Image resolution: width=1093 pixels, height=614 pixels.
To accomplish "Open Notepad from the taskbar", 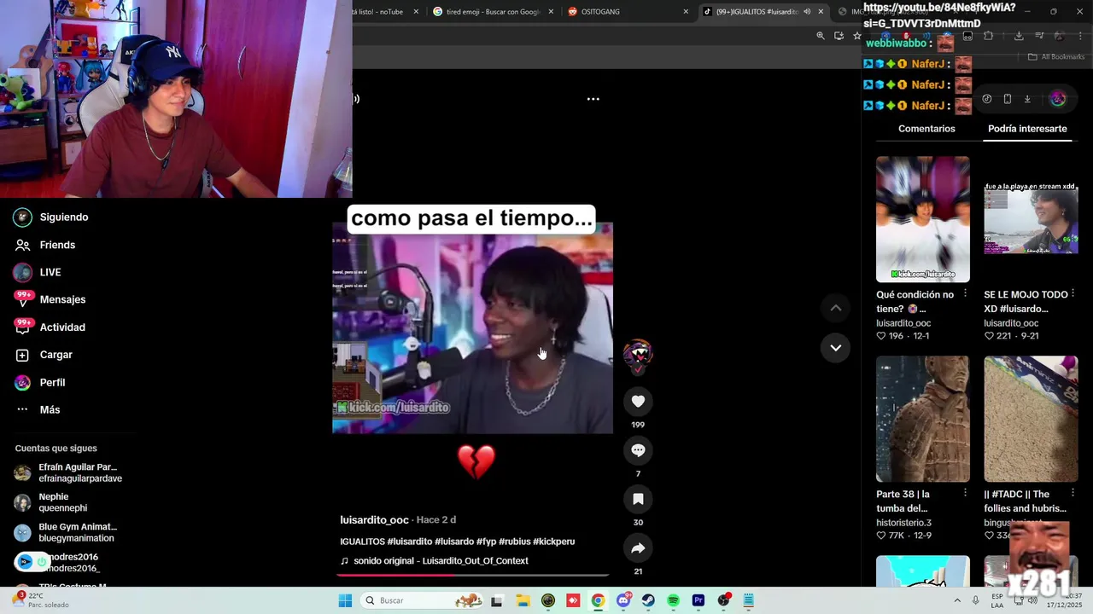I will (749, 601).
